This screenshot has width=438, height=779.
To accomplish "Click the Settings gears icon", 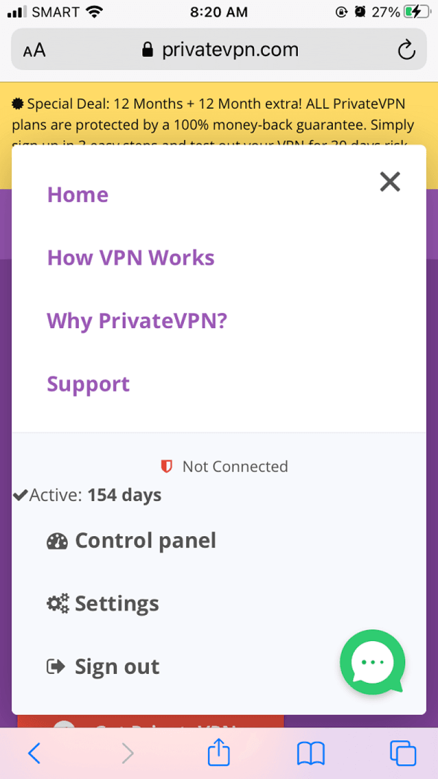I will (x=57, y=604).
